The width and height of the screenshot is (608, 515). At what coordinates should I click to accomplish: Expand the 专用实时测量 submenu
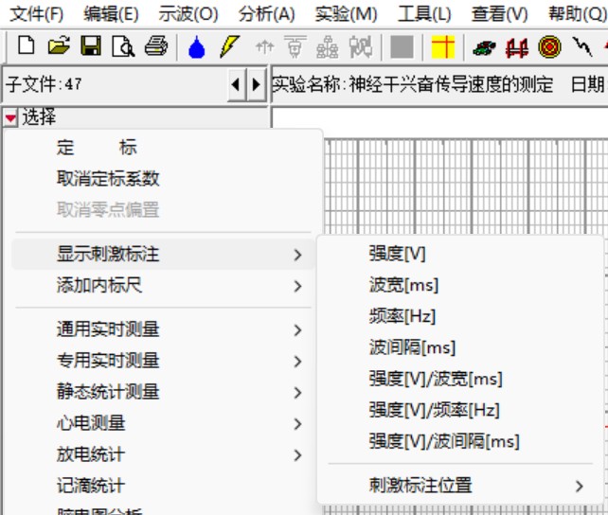pyautogui.click(x=163, y=361)
